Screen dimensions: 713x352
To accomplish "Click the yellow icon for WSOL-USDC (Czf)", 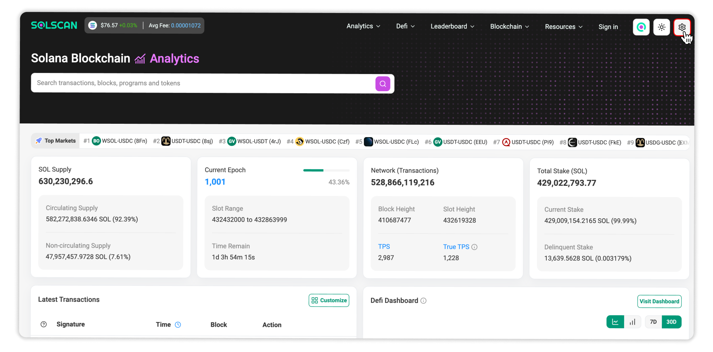I will [x=300, y=142].
